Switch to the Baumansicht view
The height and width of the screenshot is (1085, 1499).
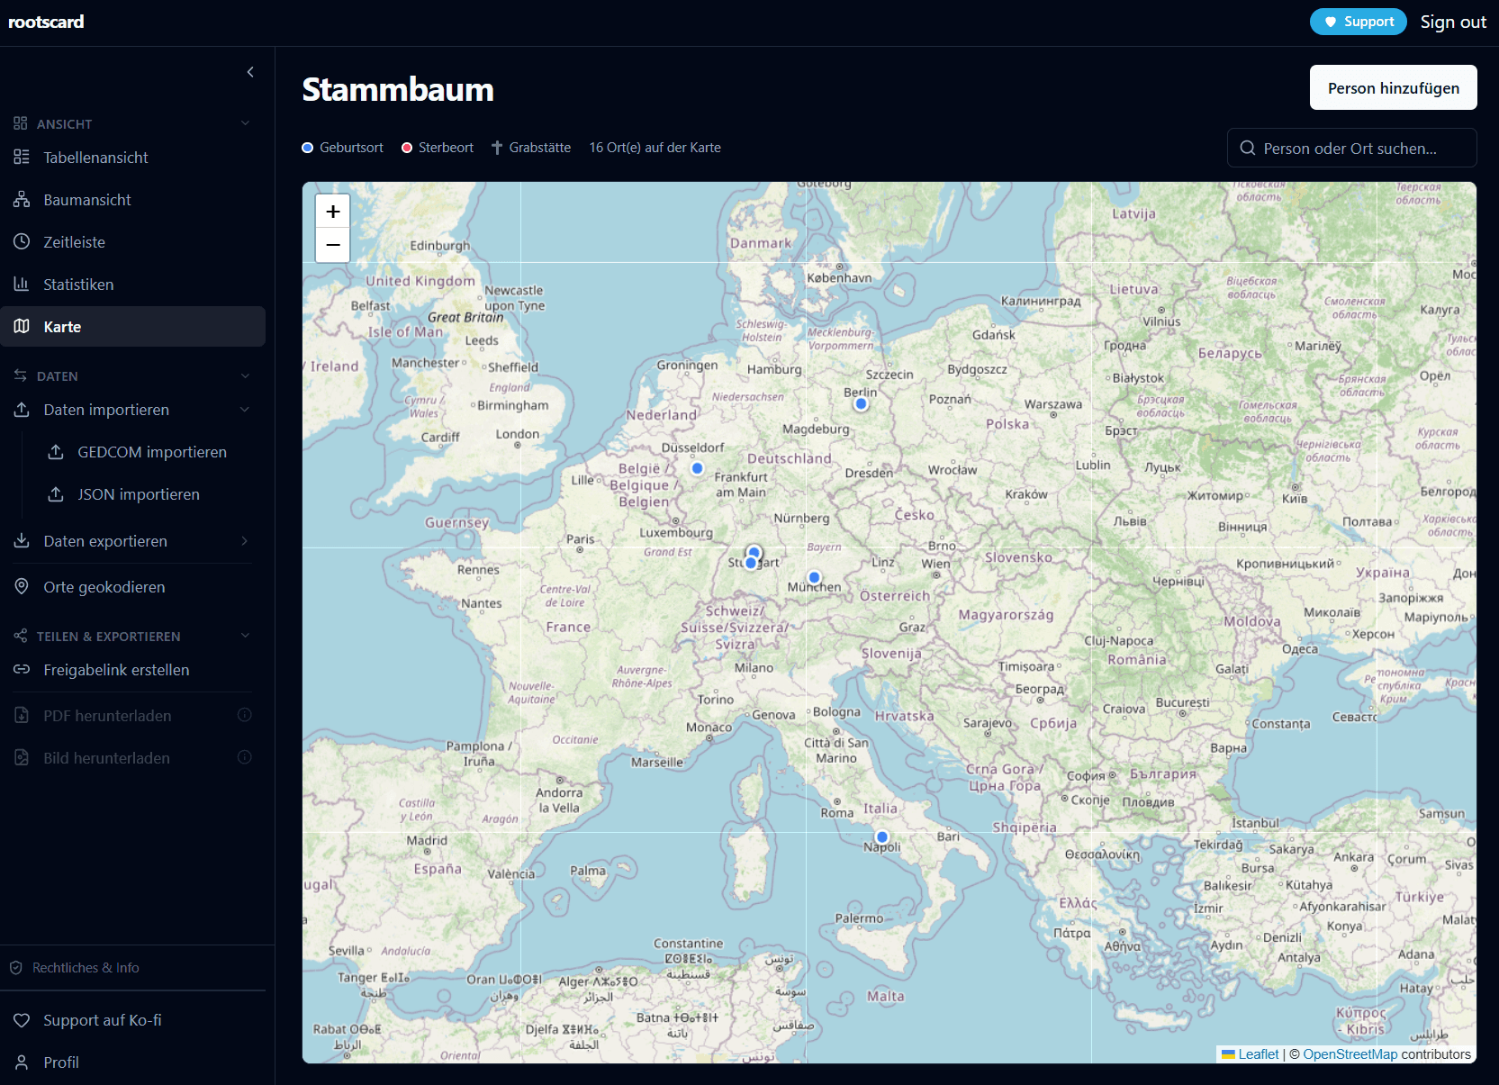point(86,199)
